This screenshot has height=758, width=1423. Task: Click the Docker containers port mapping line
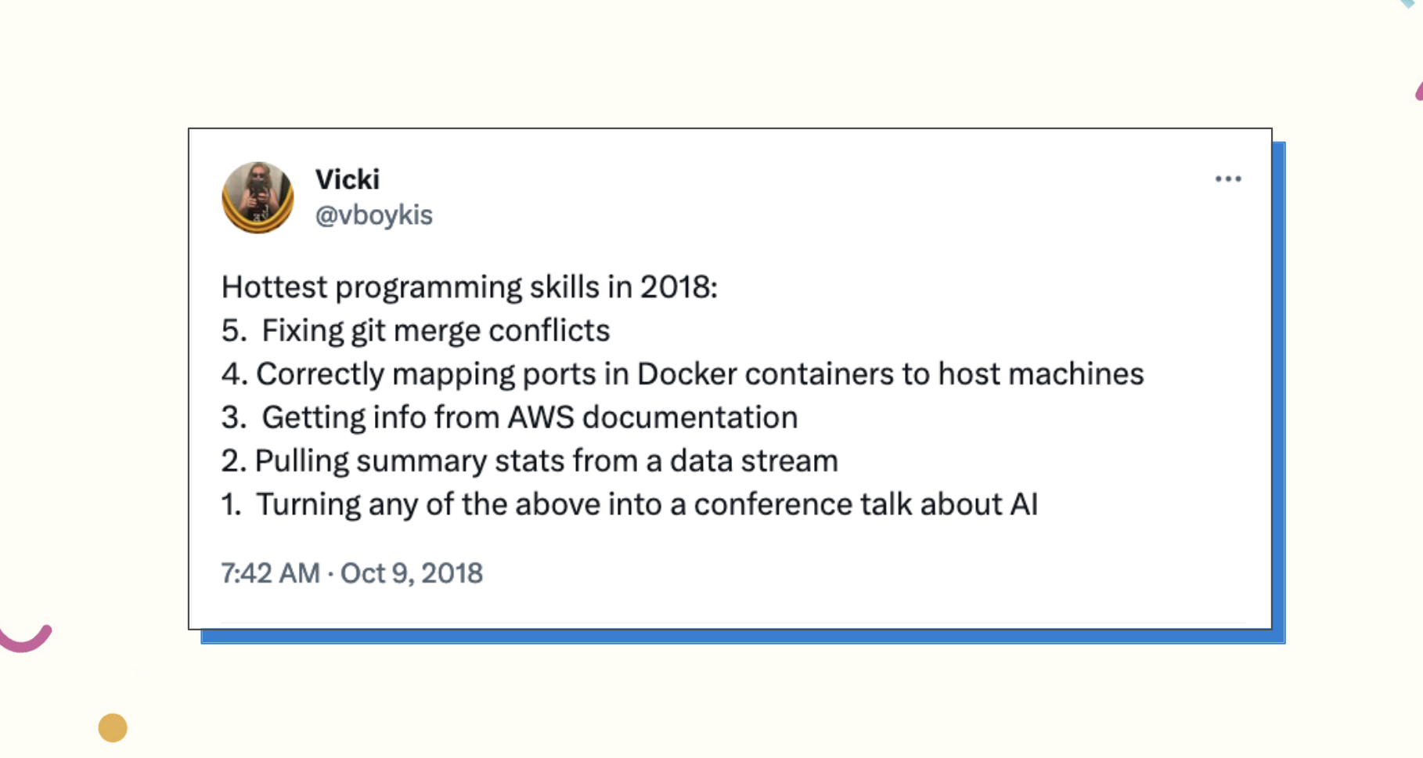(x=683, y=374)
